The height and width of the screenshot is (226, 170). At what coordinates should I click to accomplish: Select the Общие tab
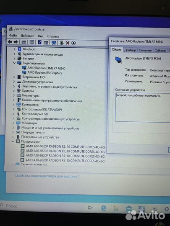[117, 49]
